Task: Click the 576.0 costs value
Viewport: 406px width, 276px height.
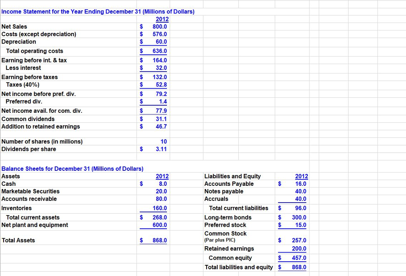Action: [159, 34]
